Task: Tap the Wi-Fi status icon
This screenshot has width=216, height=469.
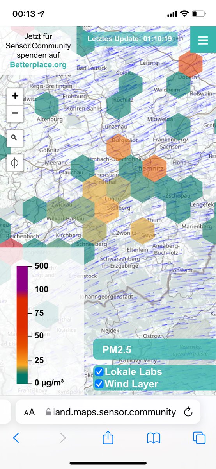Action: pos(184,14)
